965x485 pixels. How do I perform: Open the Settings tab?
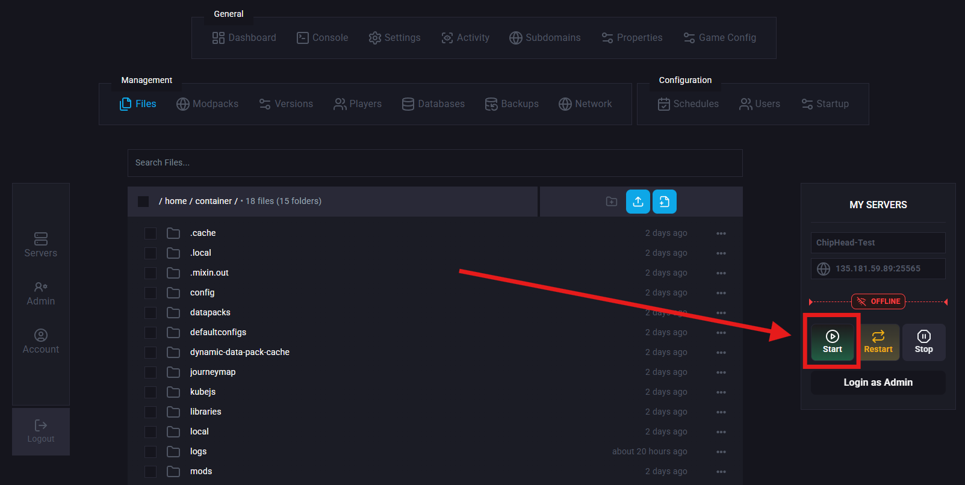pos(394,38)
